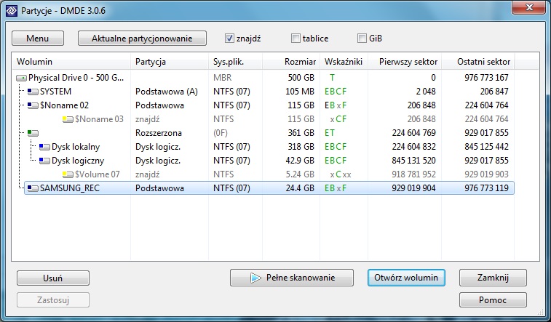Click last sector value '929 019 903'

[x=486, y=174]
